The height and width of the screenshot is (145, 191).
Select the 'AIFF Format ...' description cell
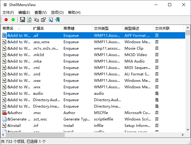pos(137,36)
